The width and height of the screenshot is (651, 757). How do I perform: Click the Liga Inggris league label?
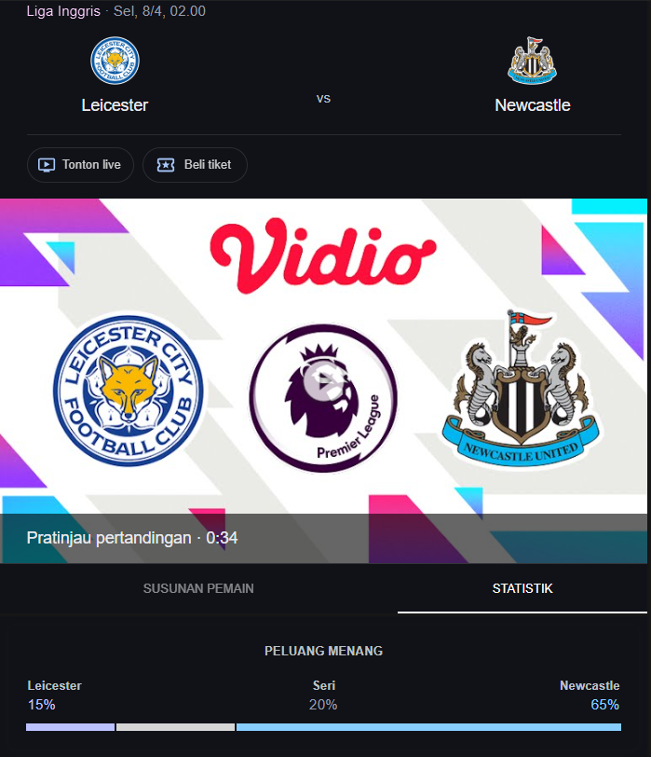pyautogui.click(x=63, y=11)
